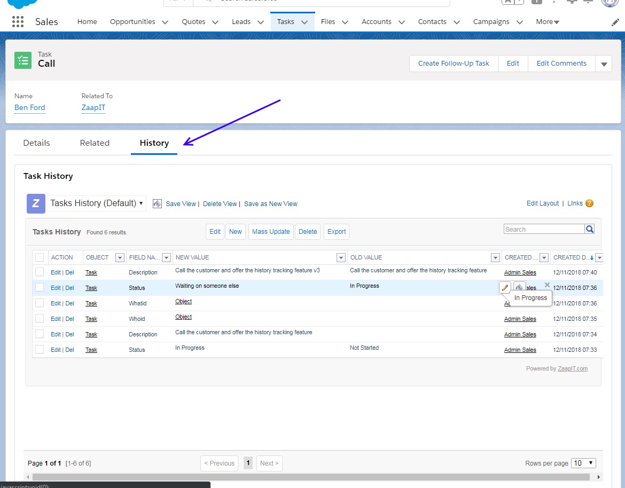Click the Next page button

[x=269, y=463]
